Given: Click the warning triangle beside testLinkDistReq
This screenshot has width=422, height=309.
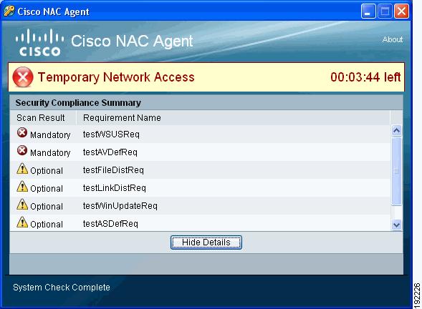Looking at the screenshot, I should tap(22, 187).
